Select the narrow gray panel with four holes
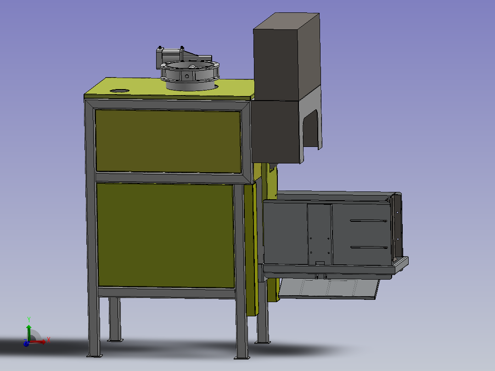The height and width of the screenshot is (371, 495). (x=320, y=234)
